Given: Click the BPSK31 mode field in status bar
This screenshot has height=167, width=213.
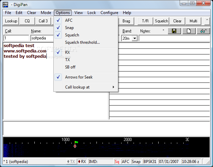Looking at the screenshot, I should coord(150,162).
